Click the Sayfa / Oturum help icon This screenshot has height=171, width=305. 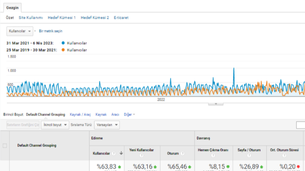249,155
